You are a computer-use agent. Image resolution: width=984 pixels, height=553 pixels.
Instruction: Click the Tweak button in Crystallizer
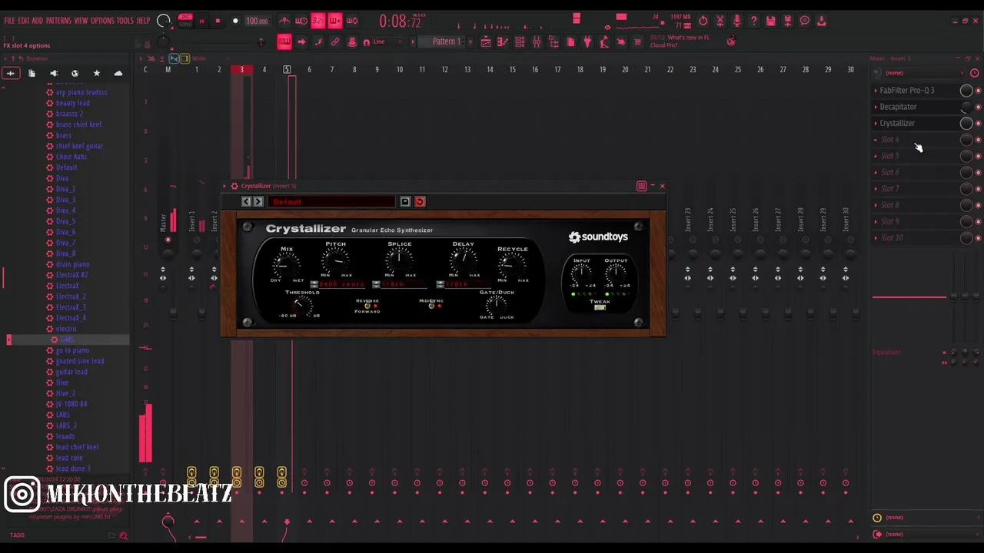click(600, 307)
